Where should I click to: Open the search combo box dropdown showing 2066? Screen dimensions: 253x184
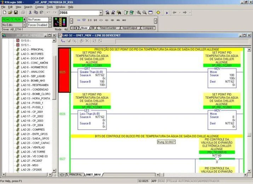[101, 13]
